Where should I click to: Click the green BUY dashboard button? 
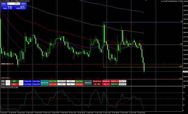pos(14,81)
